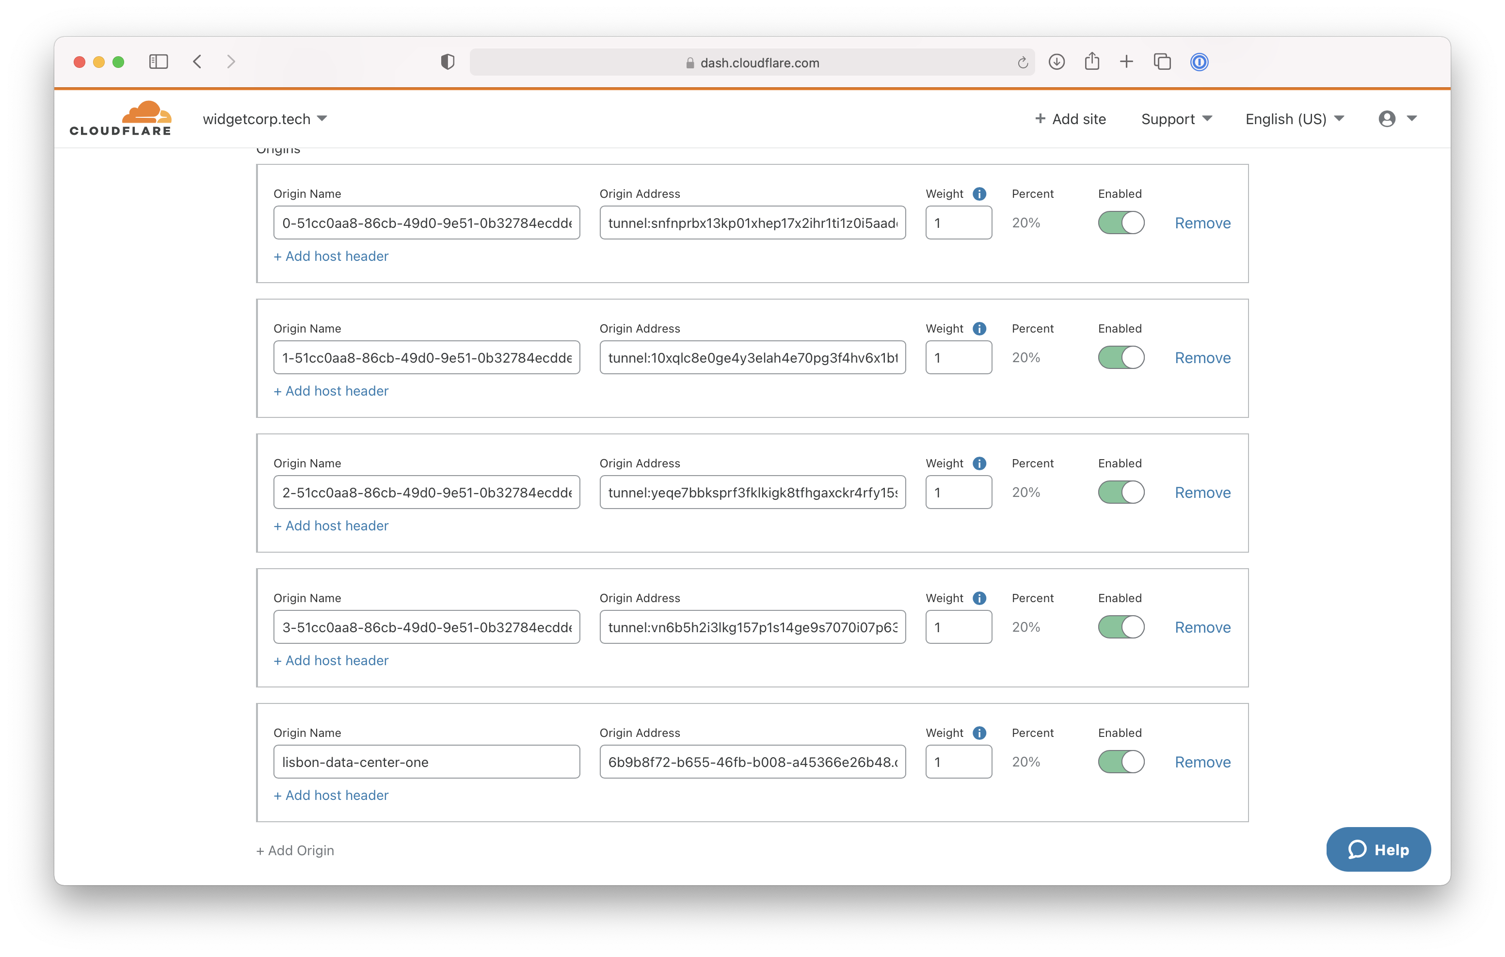
Task: Toggle the browser sidebar icon
Action: (x=159, y=61)
